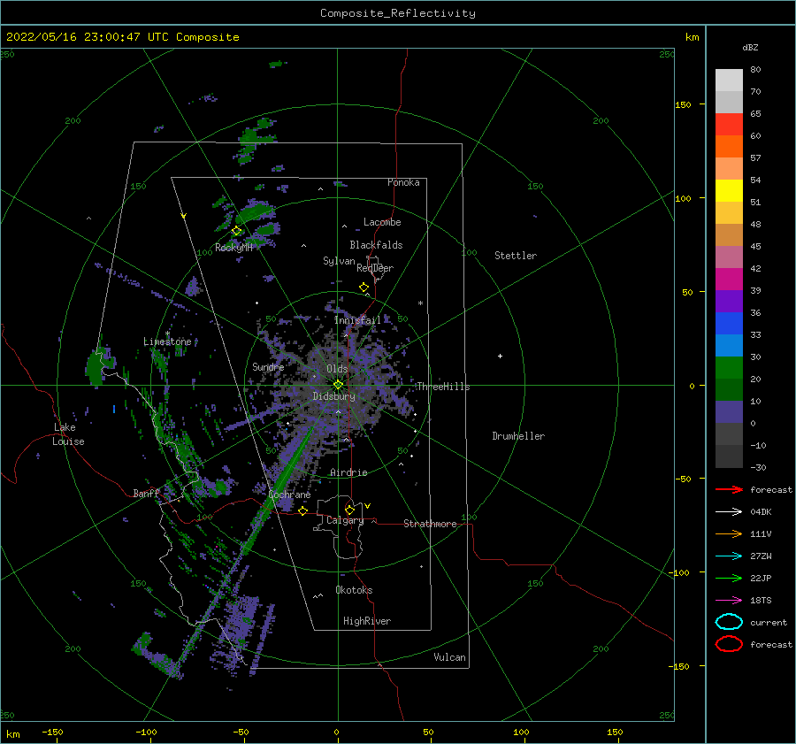Screen dimensions: 796x744
Task: Click the Ponoka city label
Action: pos(403,182)
